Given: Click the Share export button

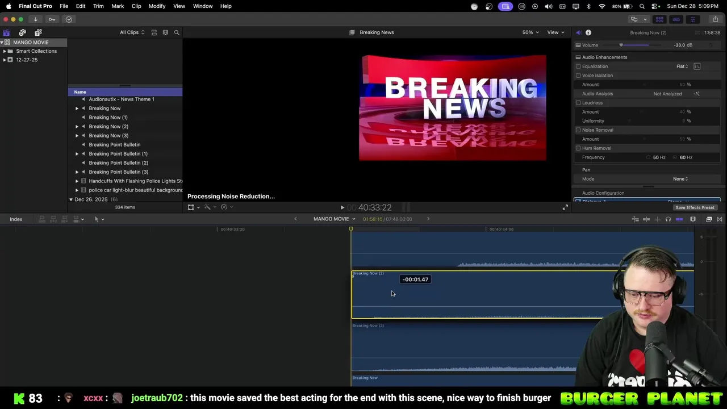Looking at the screenshot, I should (x=715, y=19).
